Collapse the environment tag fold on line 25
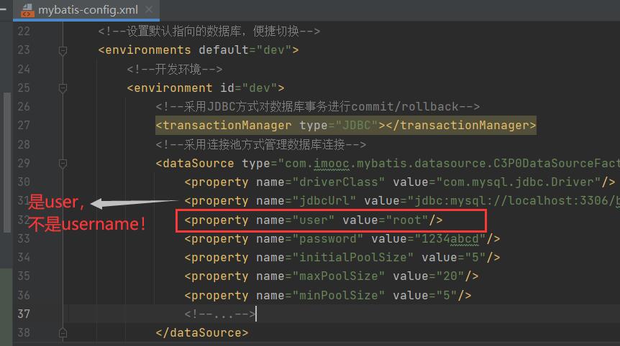Viewport: 620px width, 346px height. click(63, 88)
